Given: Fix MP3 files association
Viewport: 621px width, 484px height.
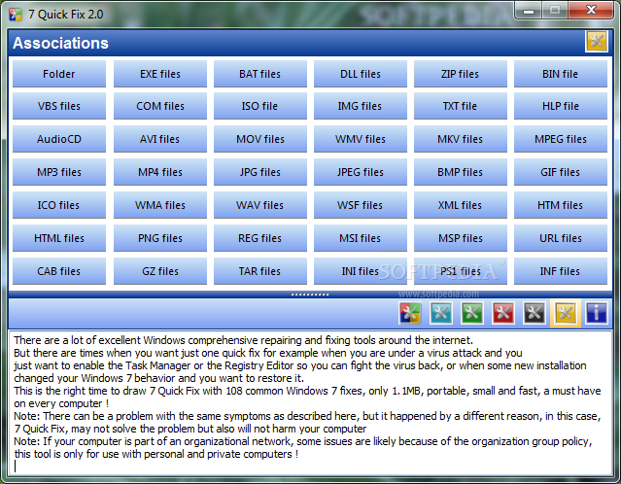Looking at the screenshot, I should [59, 172].
